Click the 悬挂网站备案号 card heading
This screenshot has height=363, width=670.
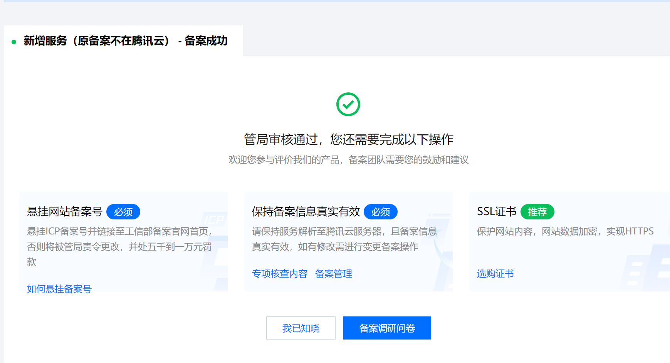tap(65, 211)
